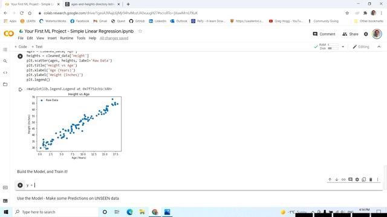
Task: Open File Explorer from taskbar
Action: point(142,212)
